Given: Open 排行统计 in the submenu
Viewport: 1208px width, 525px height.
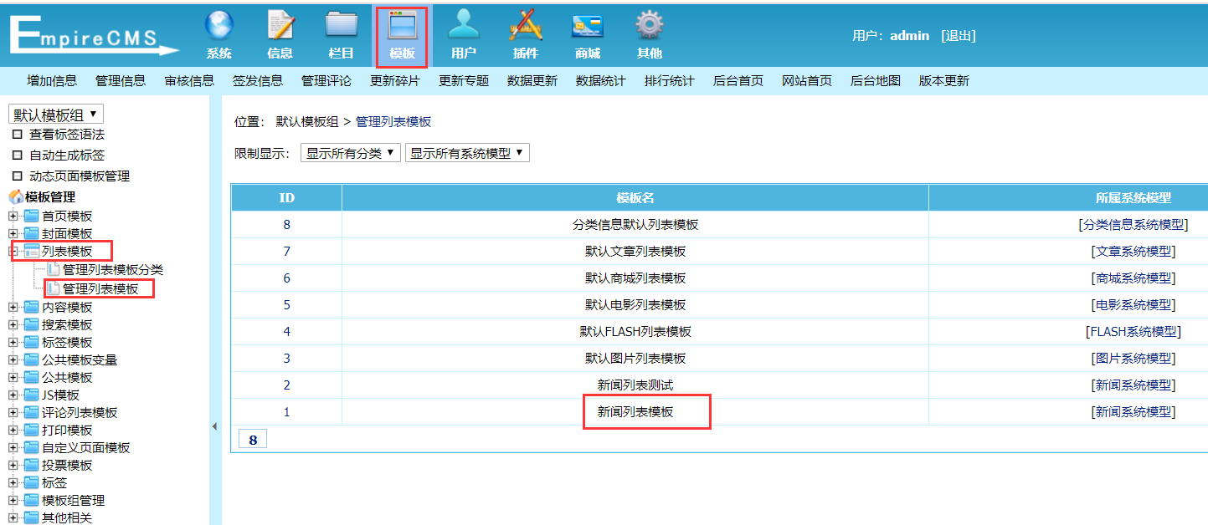Looking at the screenshot, I should point(670,81).
